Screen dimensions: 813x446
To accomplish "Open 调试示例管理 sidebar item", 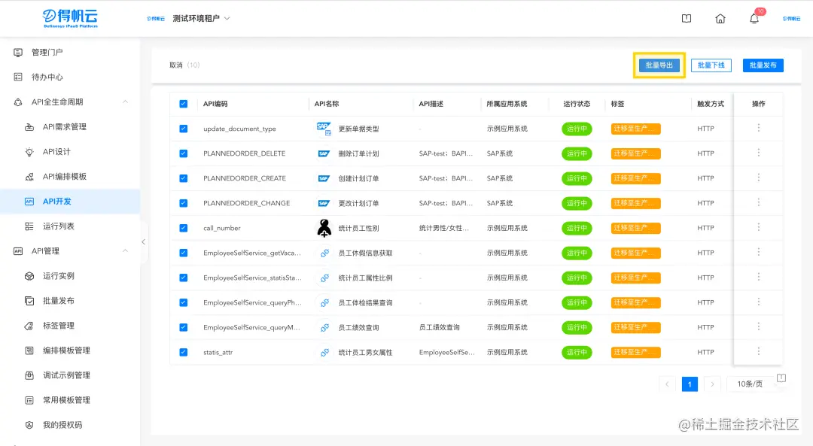I will [66, 375].
